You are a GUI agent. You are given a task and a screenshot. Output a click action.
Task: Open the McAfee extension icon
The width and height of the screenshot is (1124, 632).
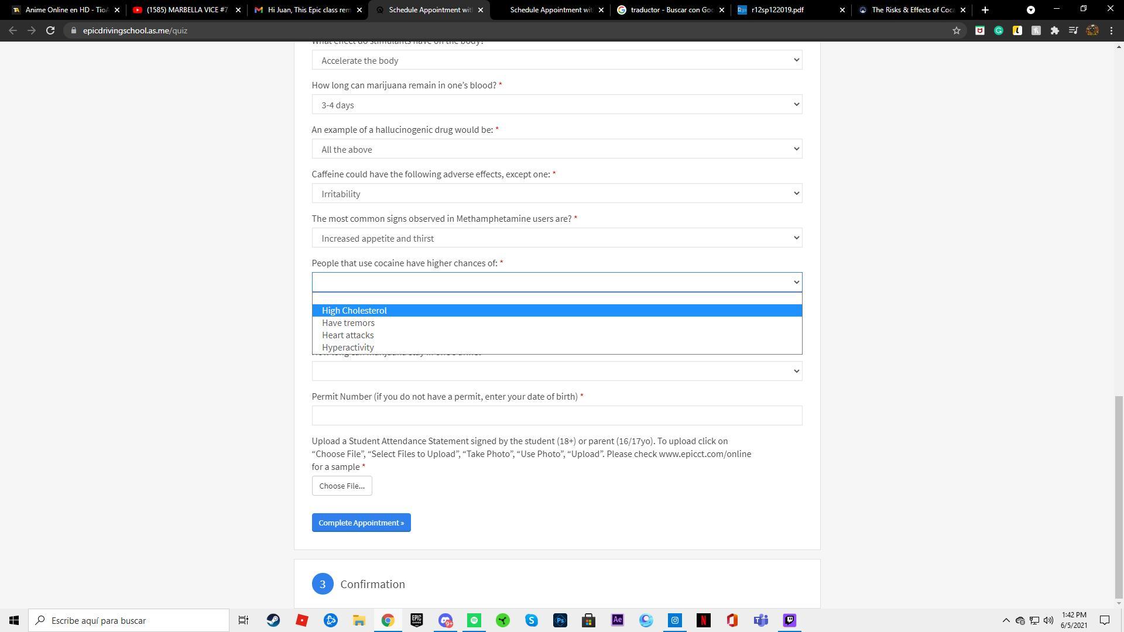pyautogui.click(x=979, y=30)
